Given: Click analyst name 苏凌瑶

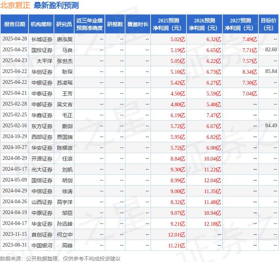Looking at the screenshot, I should (x=64, y=82).
